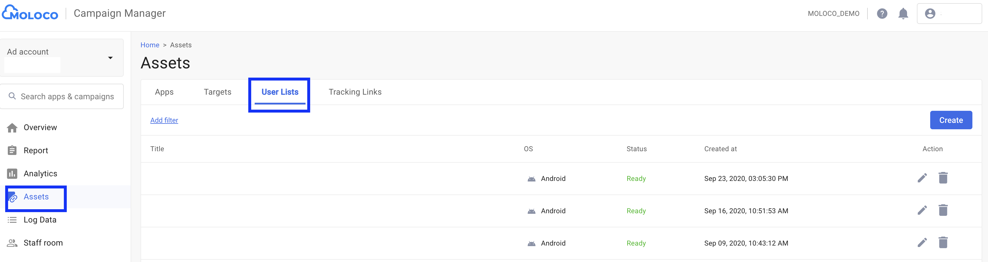Viewport: 988px width, 262px height.
Task: Delete the Sep 23, 2020 user list
Action: pyautogui.click(x=943, y=178)
